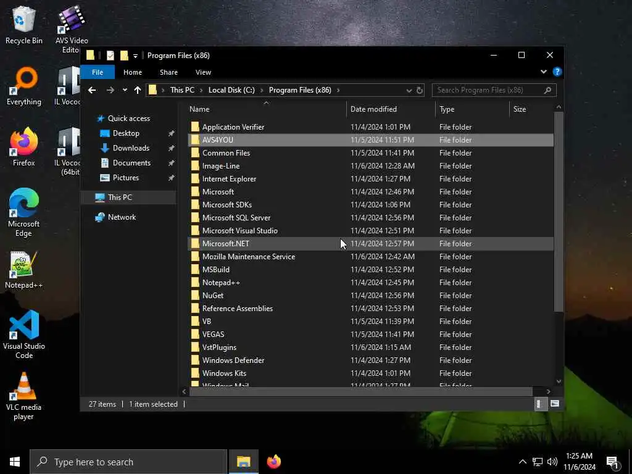The width and height of the screenshot is (632, 474).
Task: Open the Share ribbon tab
Action: point(168,72)
